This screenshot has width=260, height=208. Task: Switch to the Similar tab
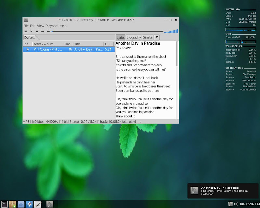coord(148,38)
